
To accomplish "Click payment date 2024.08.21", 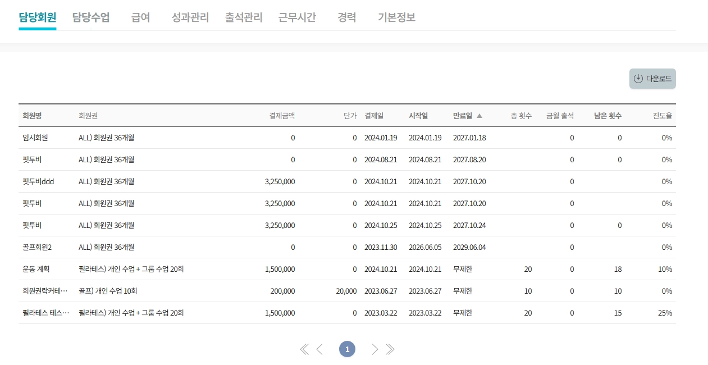I will [381, 159].
